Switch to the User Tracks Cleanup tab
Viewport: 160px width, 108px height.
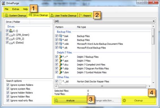pyautogui.click(x=64, y=16)
